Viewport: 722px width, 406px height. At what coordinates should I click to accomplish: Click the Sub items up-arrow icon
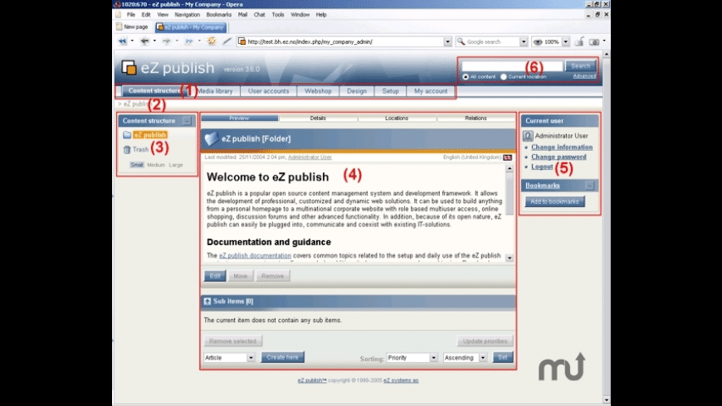pos(207,301)
